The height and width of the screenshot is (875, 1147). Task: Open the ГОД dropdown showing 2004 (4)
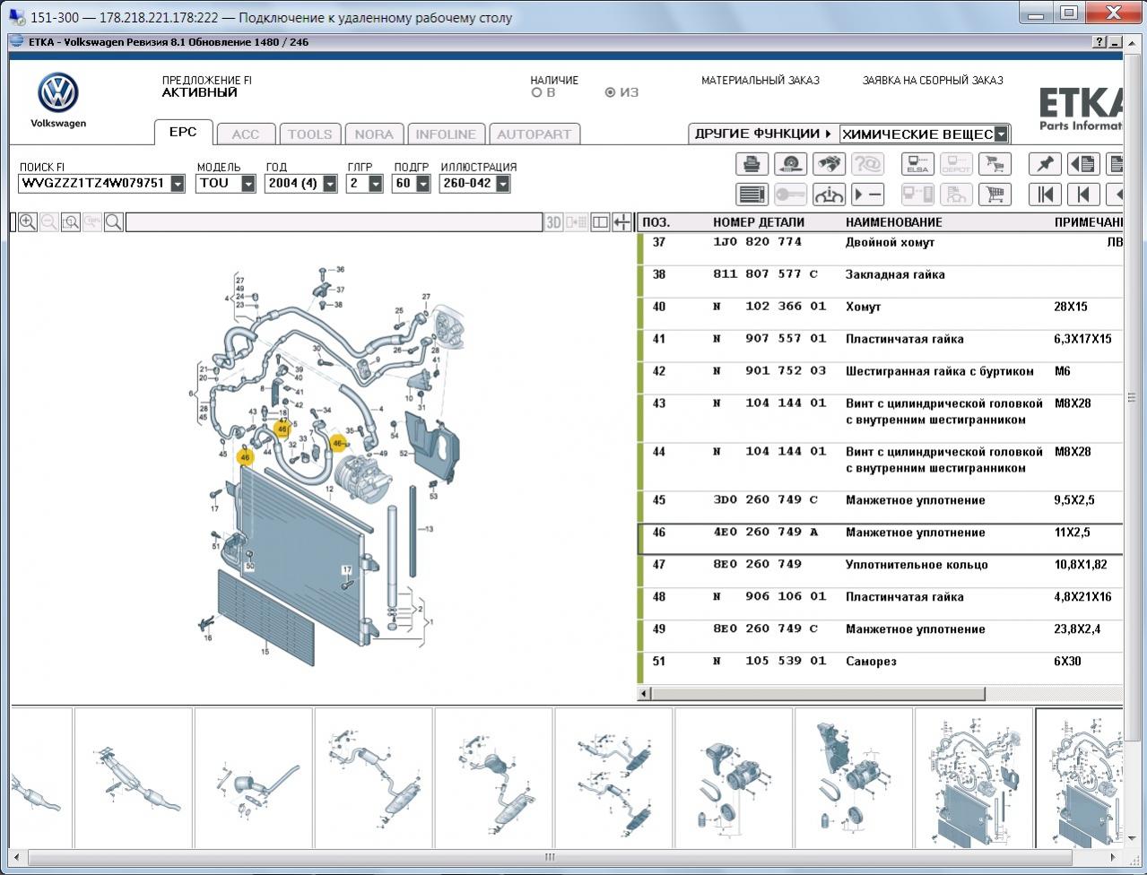coord(330,184)
